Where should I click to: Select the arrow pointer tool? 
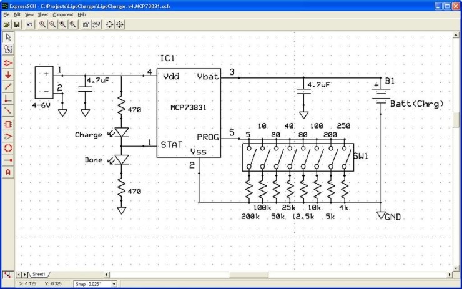pos(8,37)
